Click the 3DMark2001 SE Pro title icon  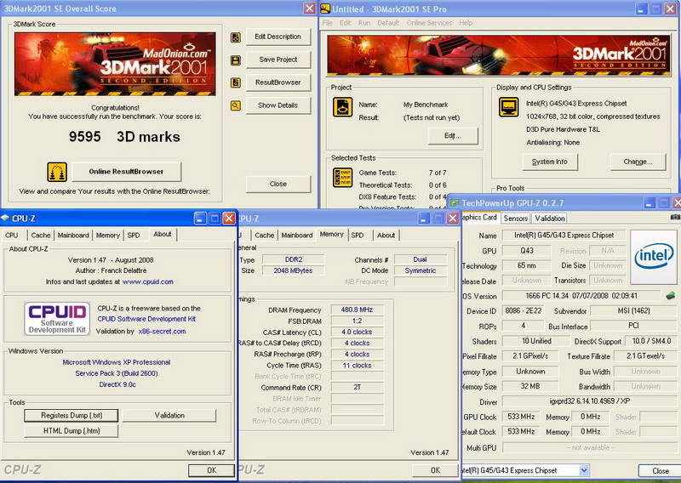(x=326, y=9)
